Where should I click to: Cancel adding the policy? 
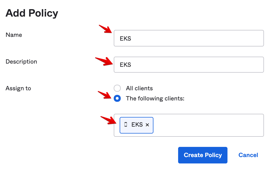point(248,155)
